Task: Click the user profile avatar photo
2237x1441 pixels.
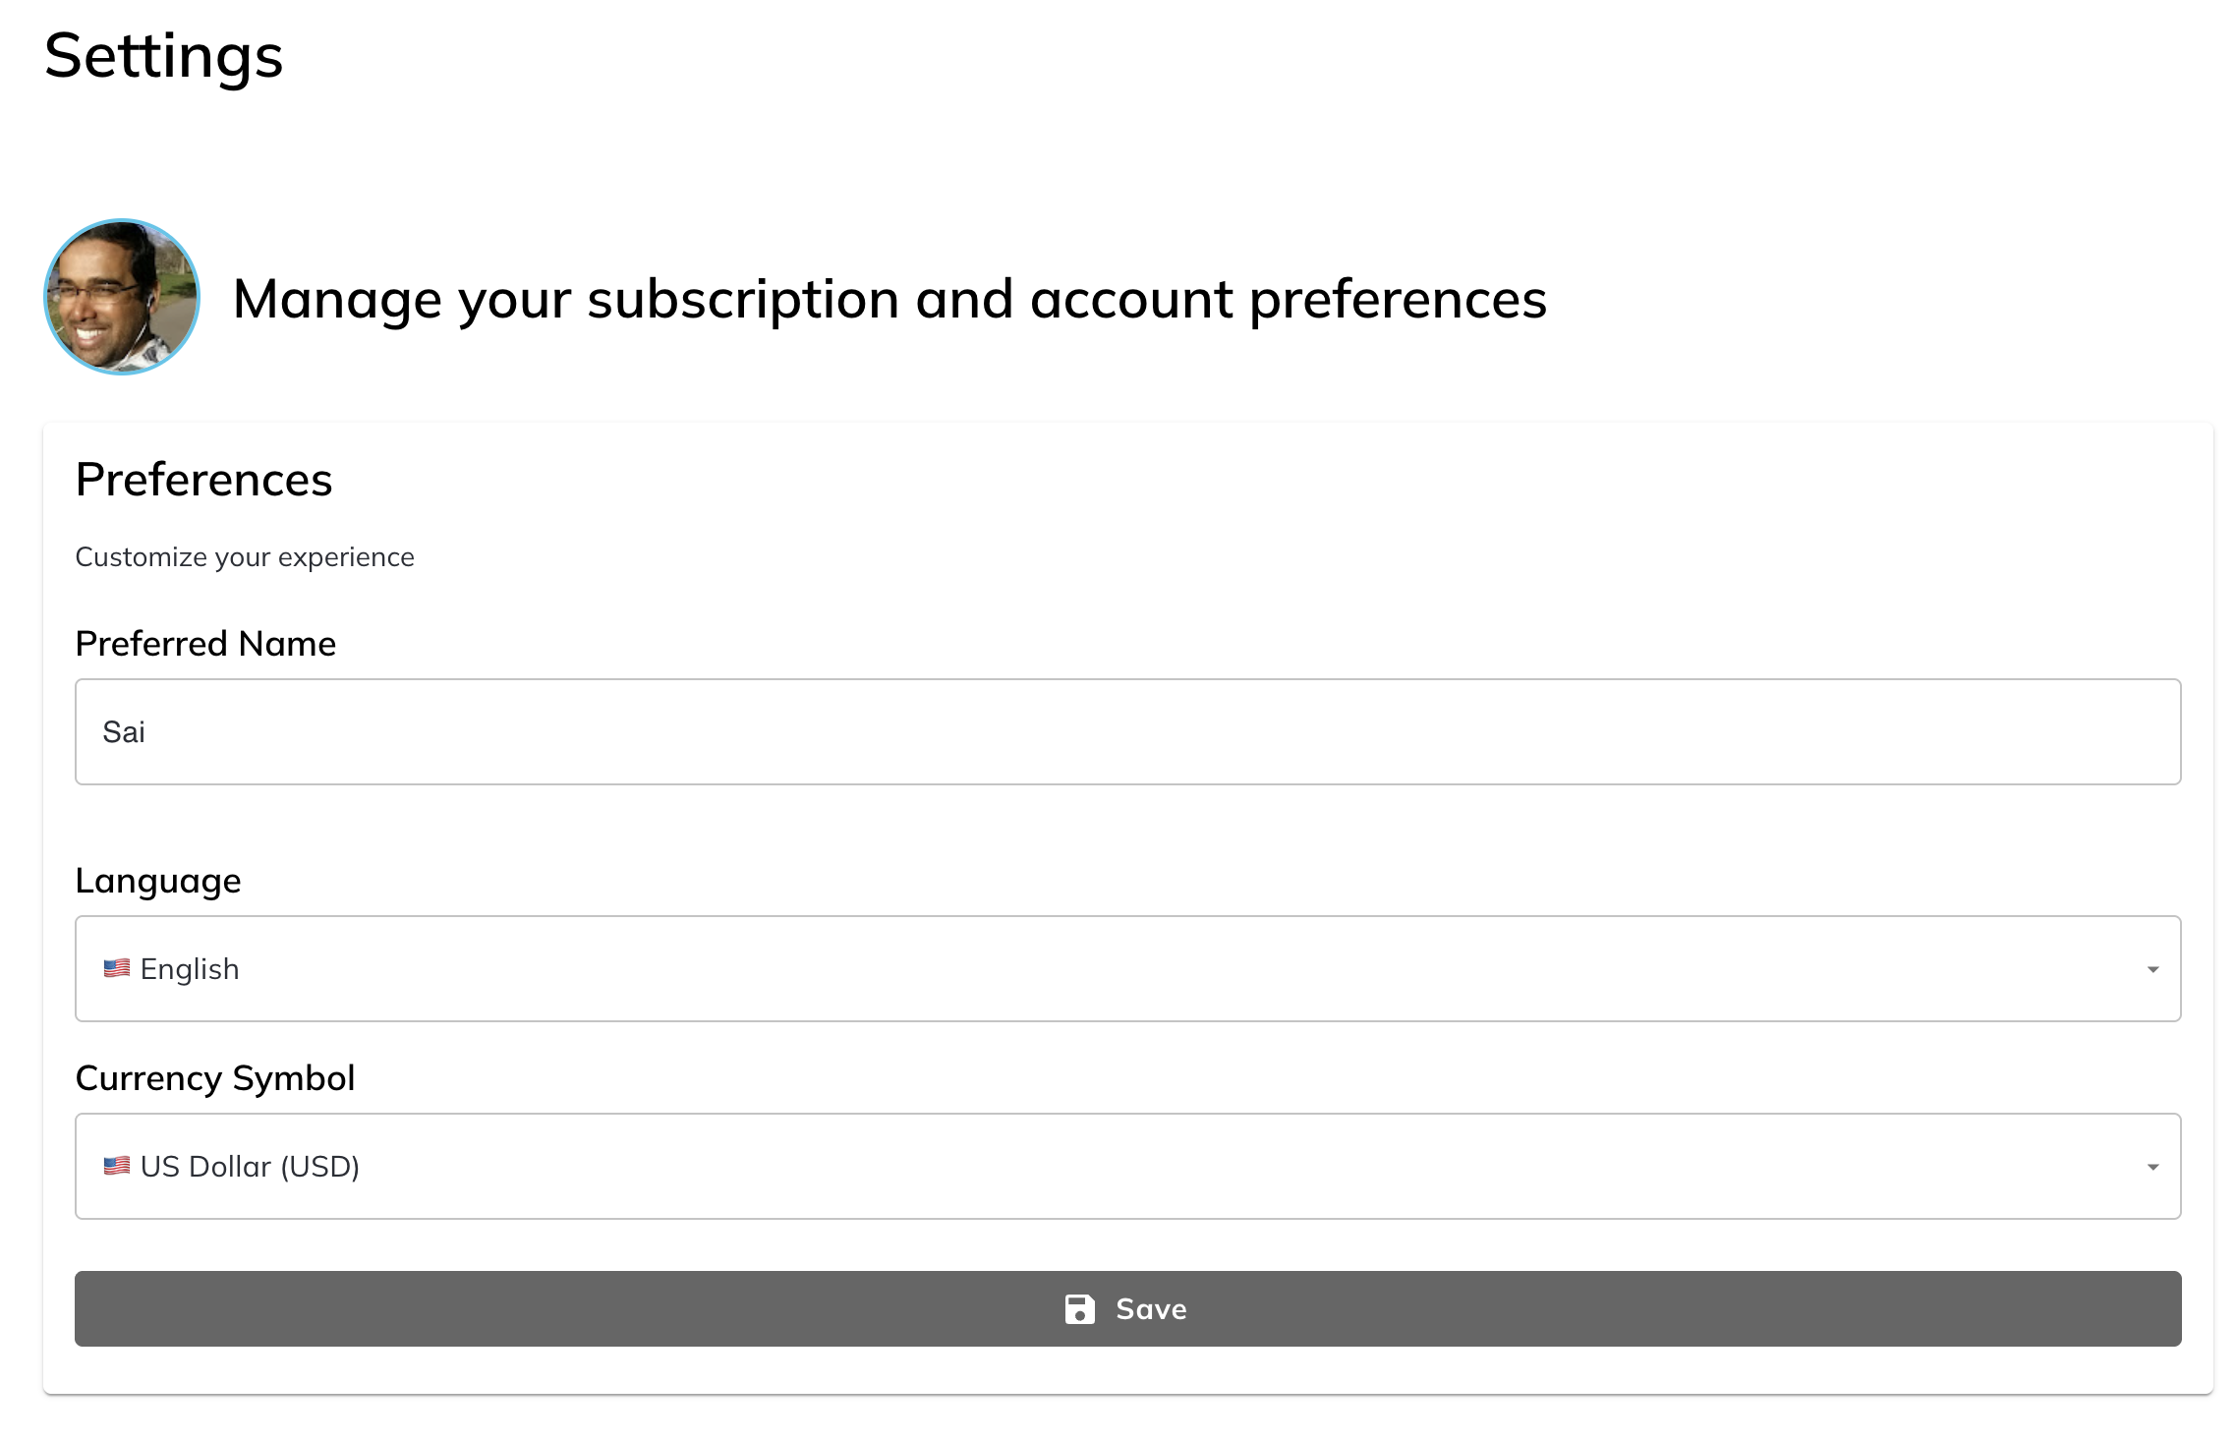Action: pyautogui.click(x=122, y=297)
